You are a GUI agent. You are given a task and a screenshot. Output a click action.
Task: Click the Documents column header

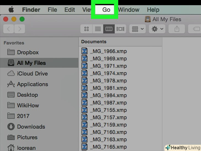94,41
